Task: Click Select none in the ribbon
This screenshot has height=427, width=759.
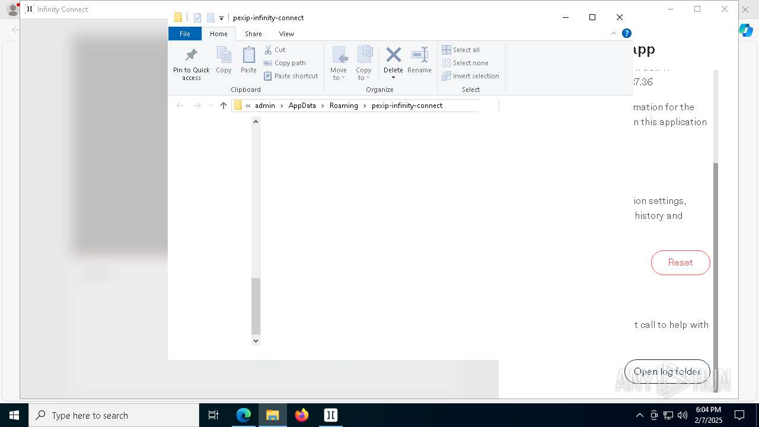Action: [x=465, y=63]
